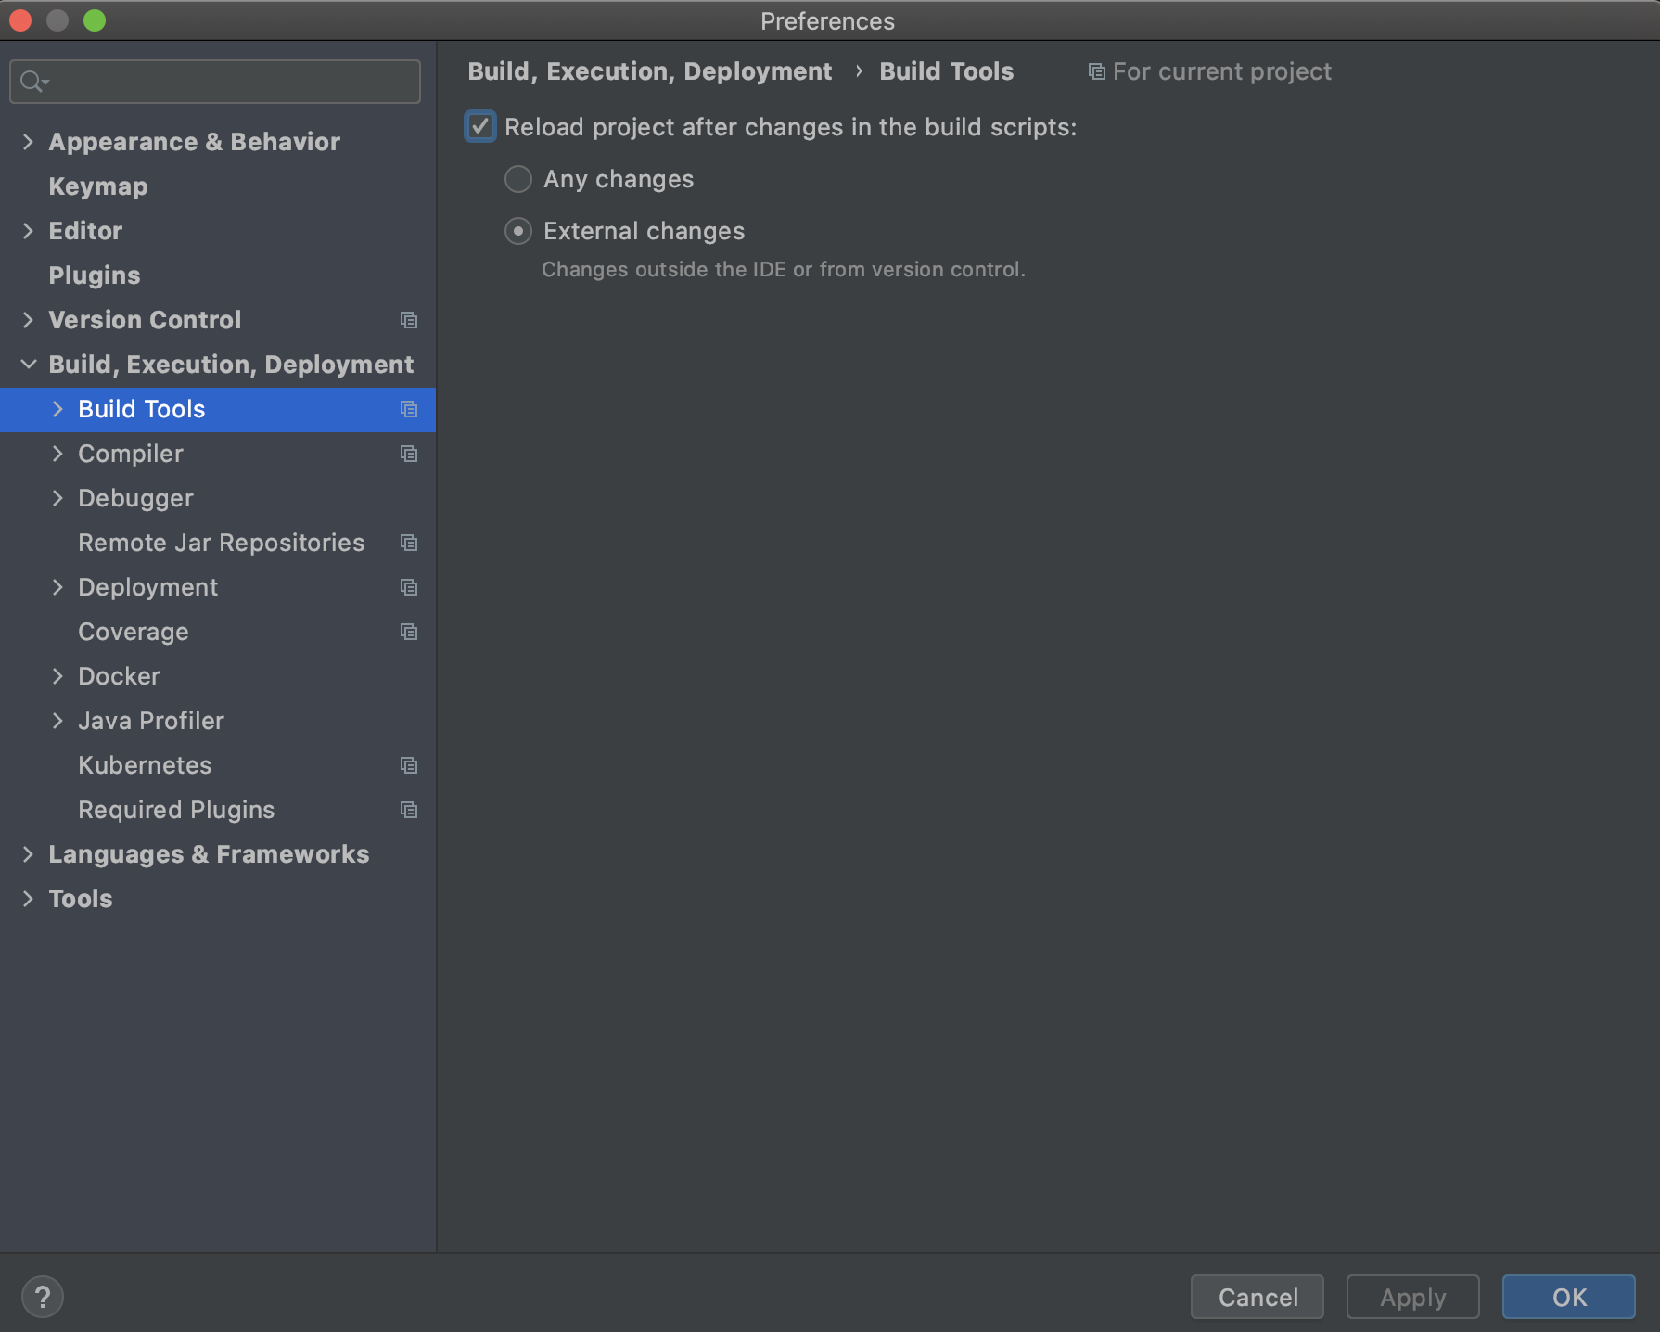The height and width of the screenshot is (1332, 1660).
Task: Expand Languages & Frameworks arrow
Action: point(28,854)
